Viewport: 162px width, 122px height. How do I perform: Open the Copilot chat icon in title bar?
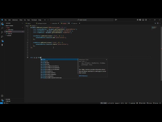click(116, 20)
